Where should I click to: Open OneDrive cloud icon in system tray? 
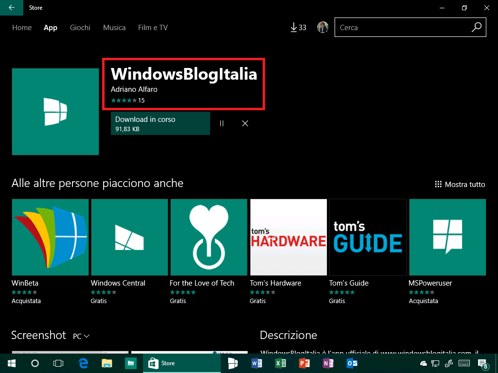[424, 363]
